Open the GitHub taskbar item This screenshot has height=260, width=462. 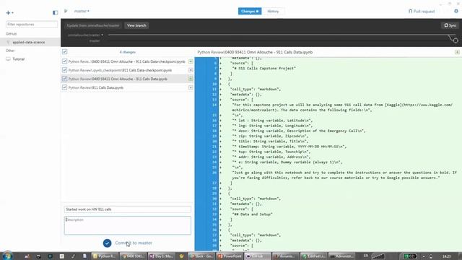[x=258, y=256]
